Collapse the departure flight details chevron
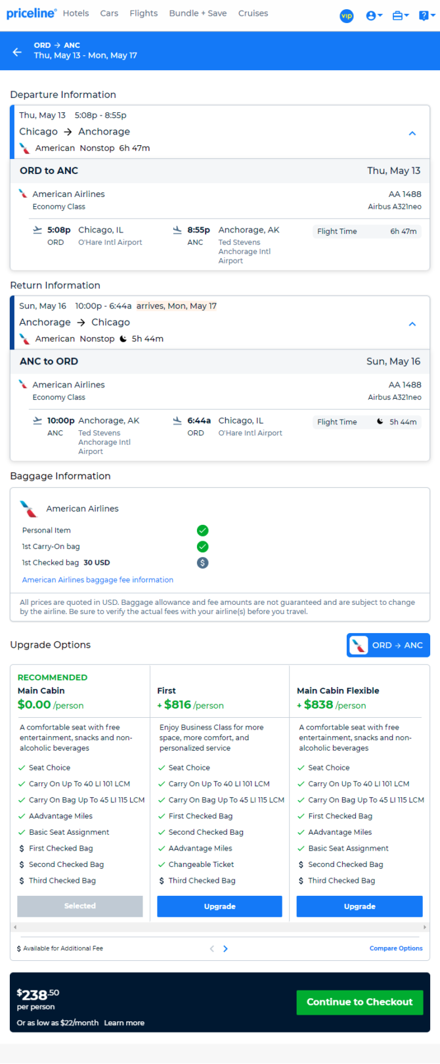Screen dimensions: 440x1064 412,133
